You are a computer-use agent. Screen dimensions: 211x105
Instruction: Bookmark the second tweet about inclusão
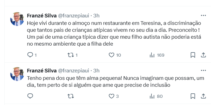click(193, 96)
